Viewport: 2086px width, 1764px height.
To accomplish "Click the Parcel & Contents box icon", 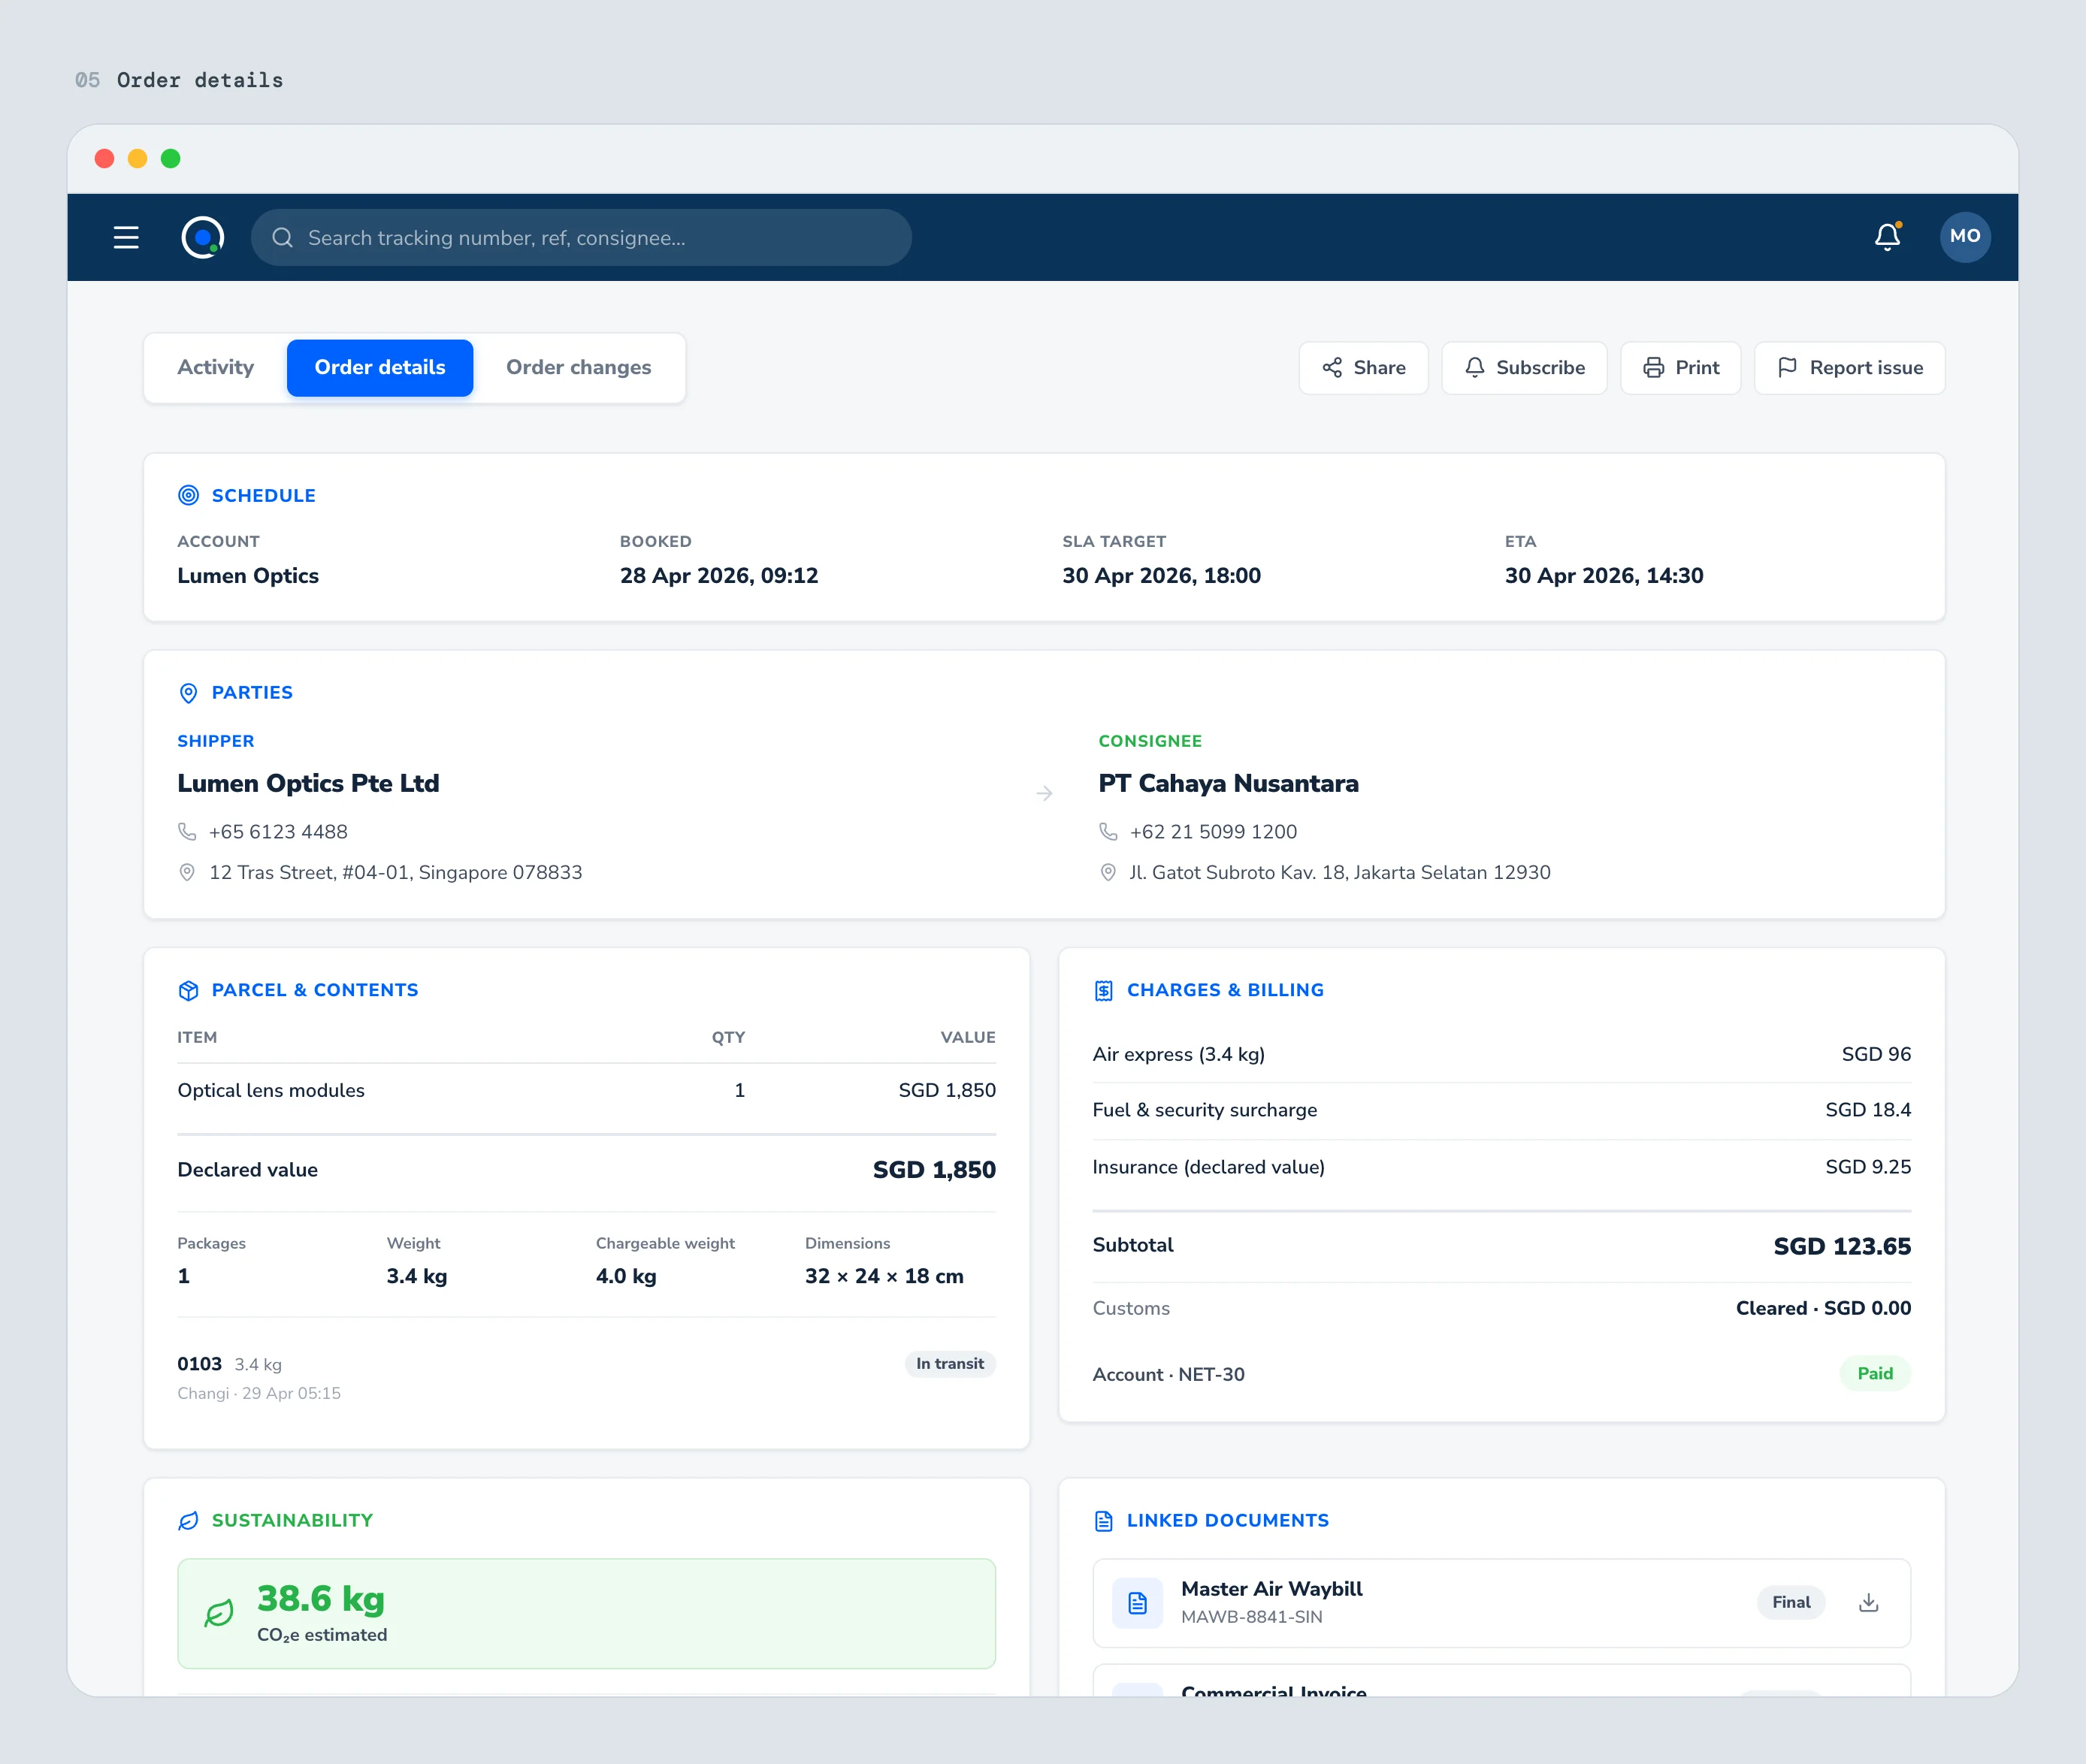I will [188, 990].
